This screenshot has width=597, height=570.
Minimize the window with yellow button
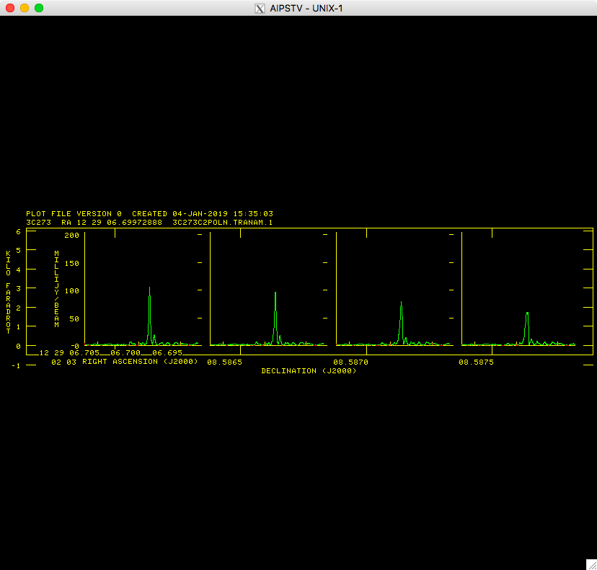tap(24, 8)
